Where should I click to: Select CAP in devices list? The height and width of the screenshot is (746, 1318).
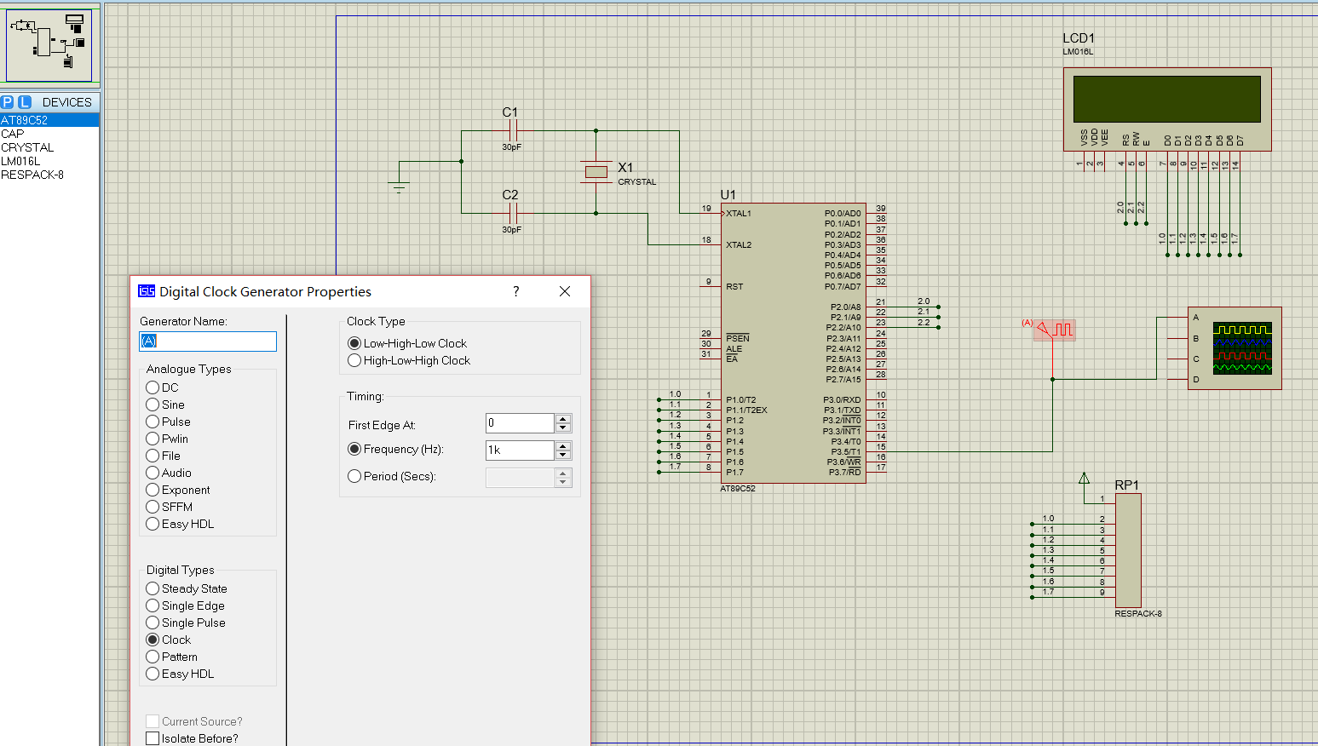[x=49, y=134]
